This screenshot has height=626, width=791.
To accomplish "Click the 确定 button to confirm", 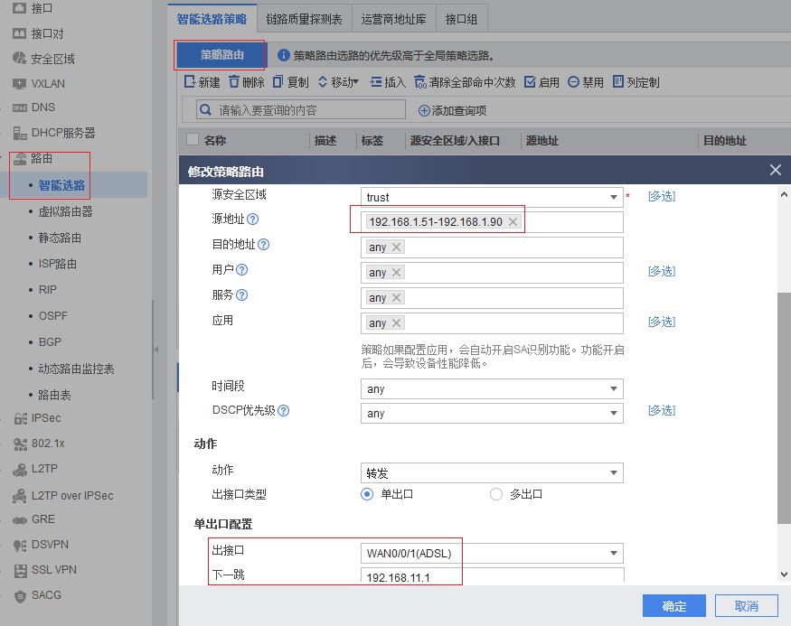I will (x=673, y=605).
